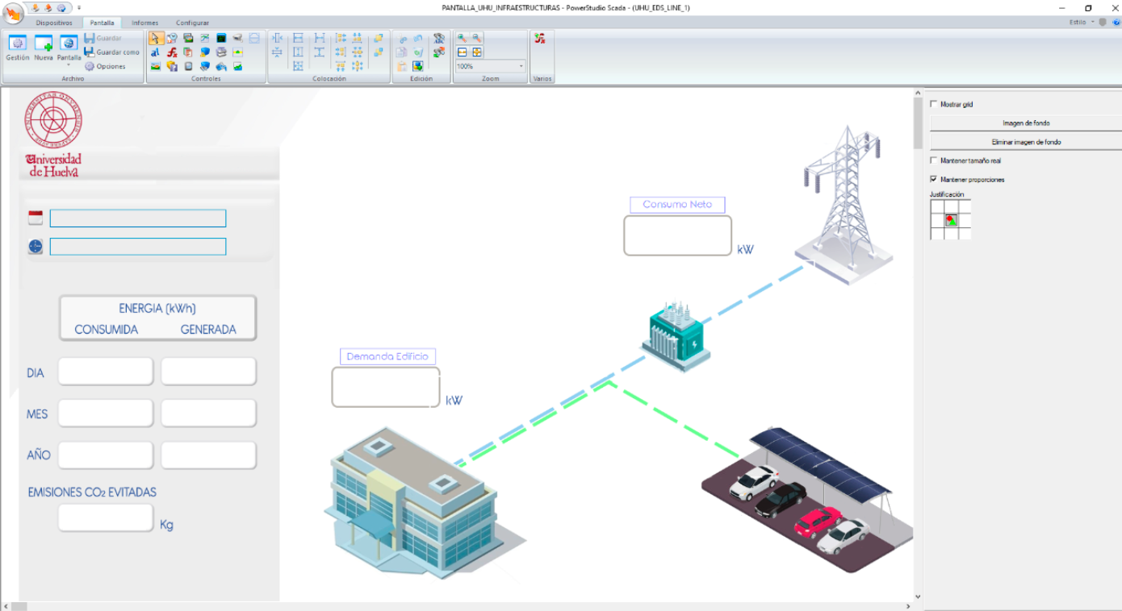The width and height of the screenshot is (1122, 611).
Task: Create a new screen with Nueva
Action: (x=43, y=48)
